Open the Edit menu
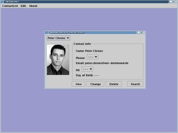The width and height of the screenshot is (178, 133). click(x=23, y=6)
